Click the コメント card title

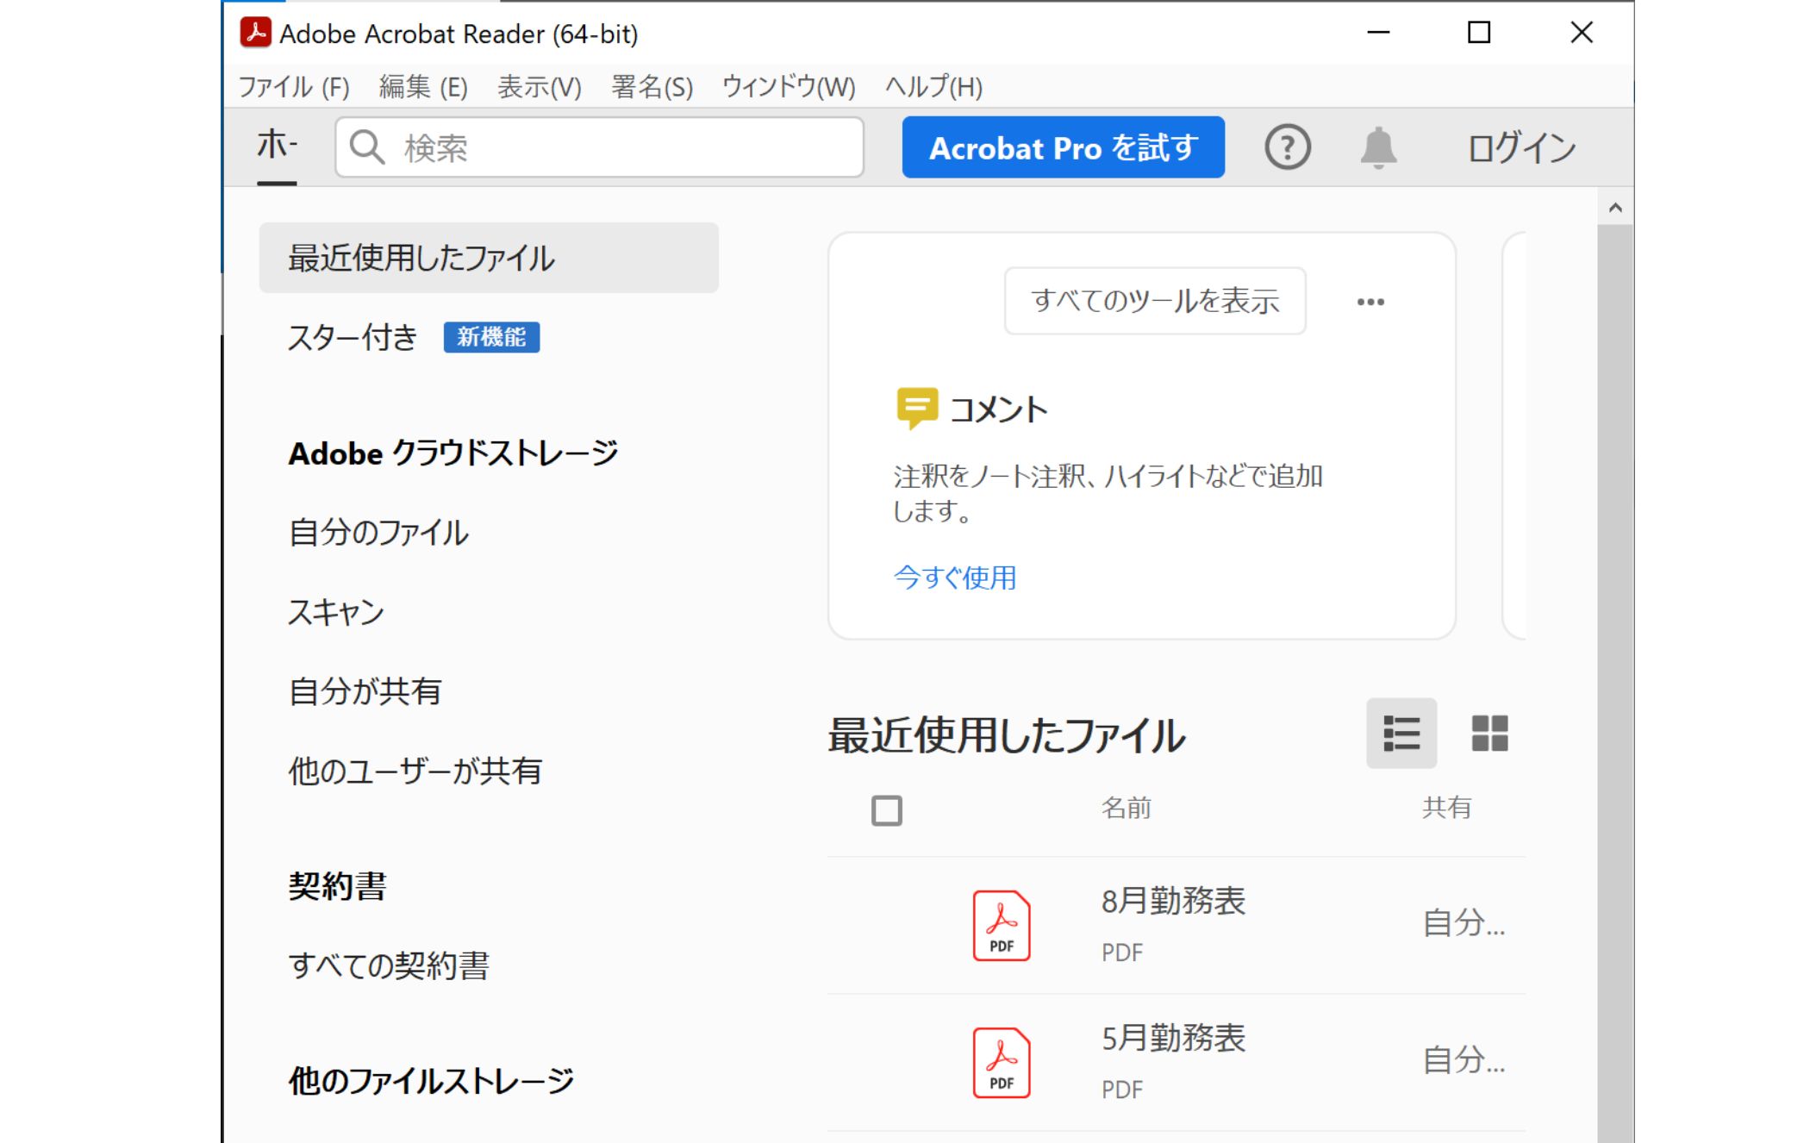point(998,409)
